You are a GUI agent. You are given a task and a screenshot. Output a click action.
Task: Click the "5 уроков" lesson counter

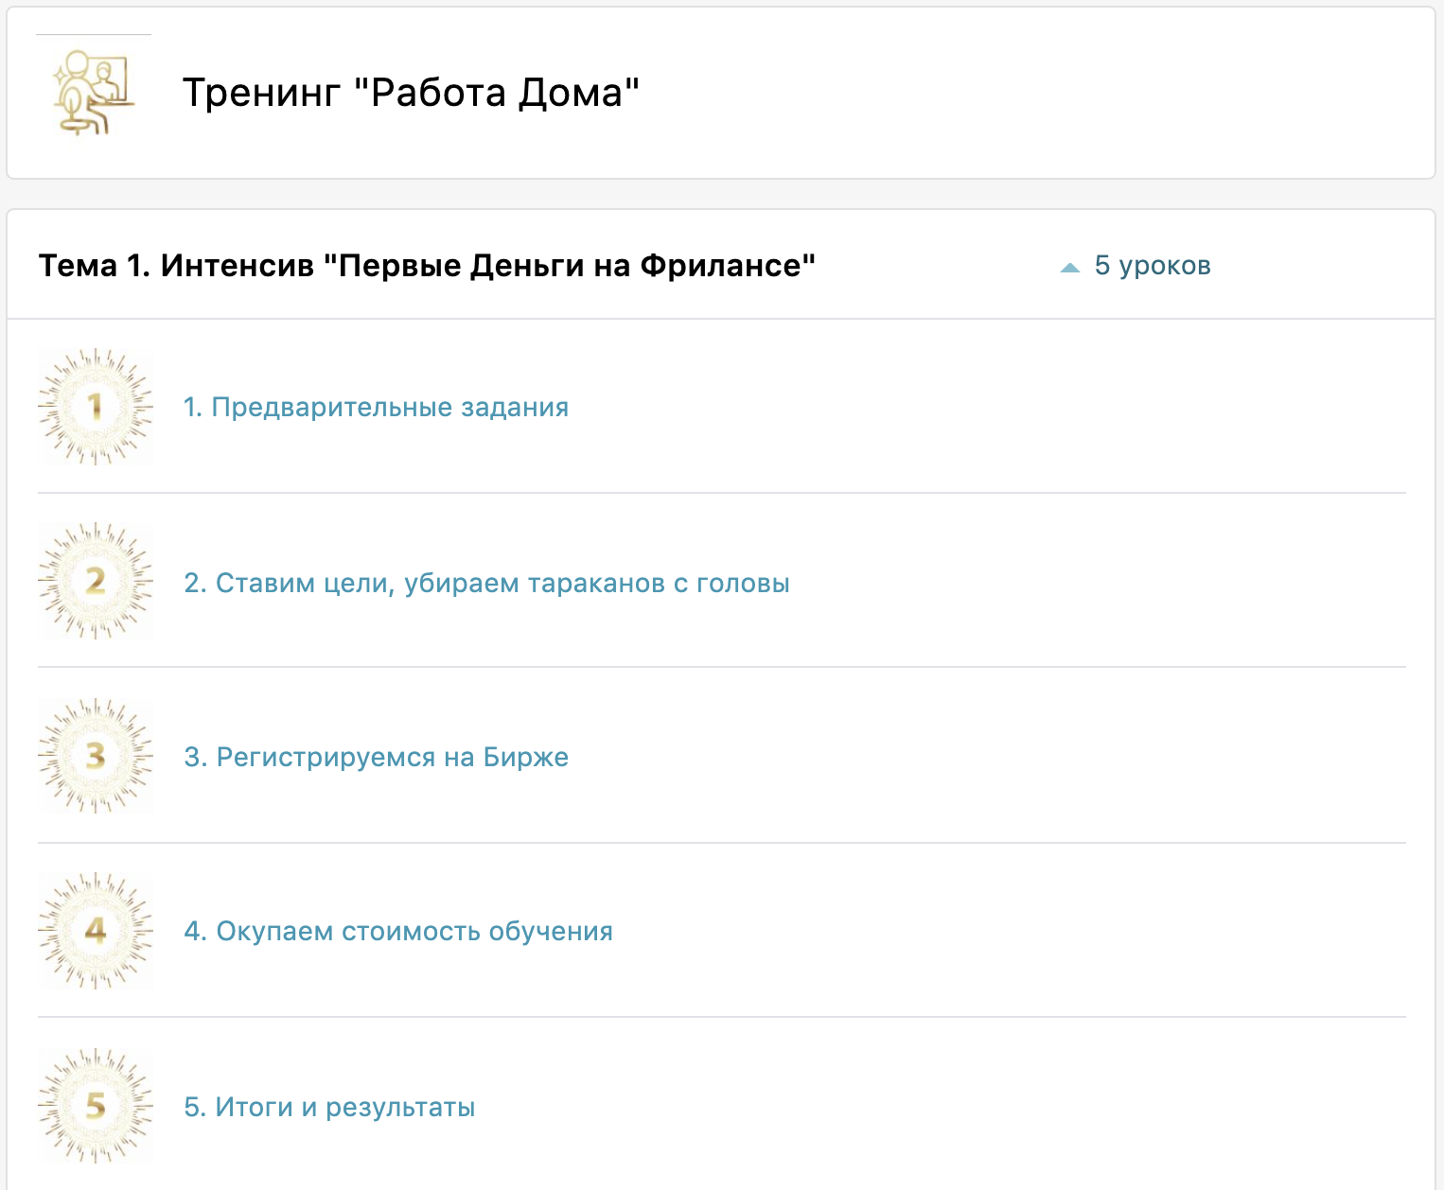click(x=1152, y=266)
